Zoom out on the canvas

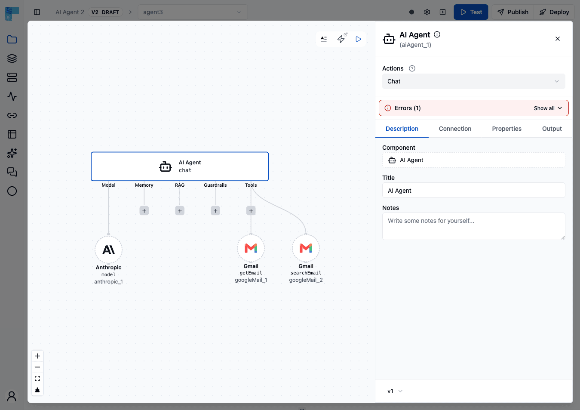click(37, 367)
